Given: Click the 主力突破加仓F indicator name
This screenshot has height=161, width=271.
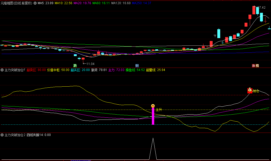Looking at the screenshot, I should (x=15, y=70).
